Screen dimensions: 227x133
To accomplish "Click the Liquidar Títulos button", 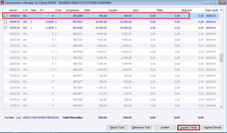I will pyautogui.click(x=189, y=128).
